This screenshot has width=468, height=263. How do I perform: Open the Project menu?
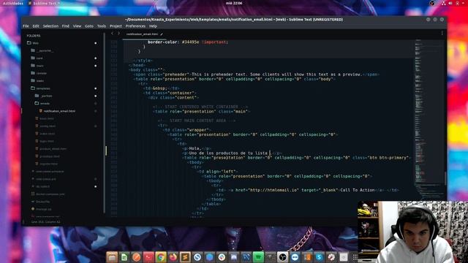pos(116,26)
